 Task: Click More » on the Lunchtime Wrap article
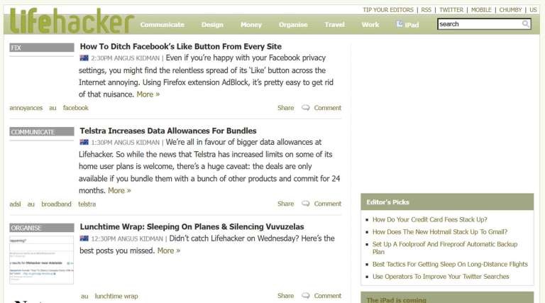pyautogui.click(x=169, y=250)
